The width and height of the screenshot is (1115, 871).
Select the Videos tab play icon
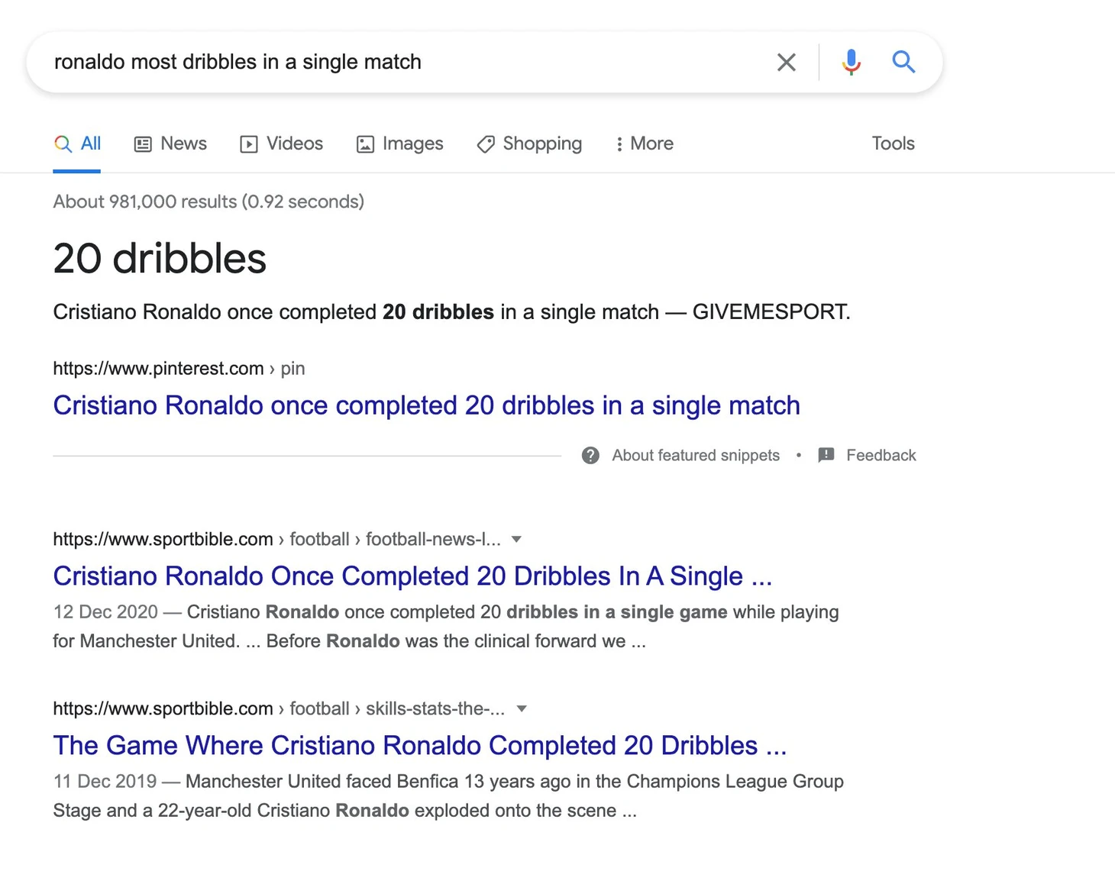point(249,144)
